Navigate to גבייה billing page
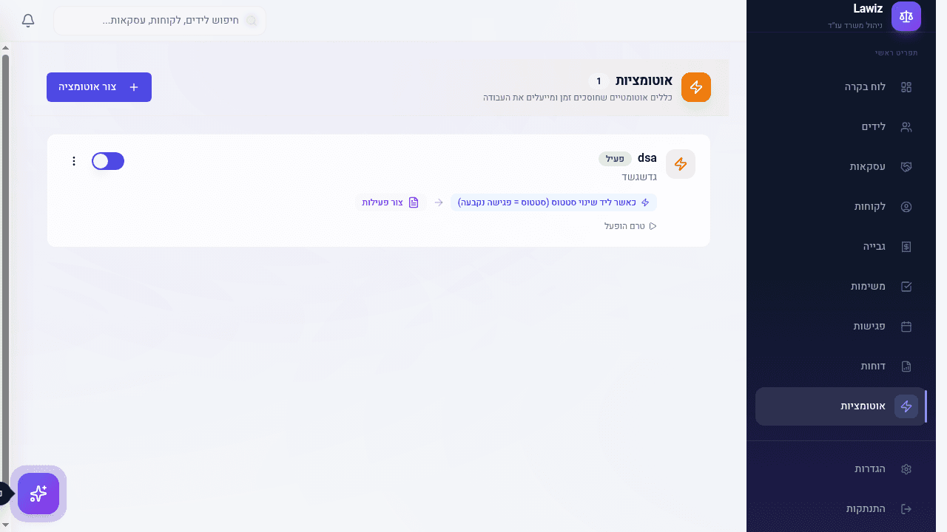 click(x=874, y=247)
